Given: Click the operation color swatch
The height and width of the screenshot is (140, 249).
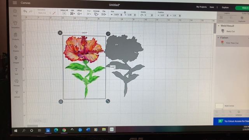Looking at the screenshot, I should click(54, 13).
